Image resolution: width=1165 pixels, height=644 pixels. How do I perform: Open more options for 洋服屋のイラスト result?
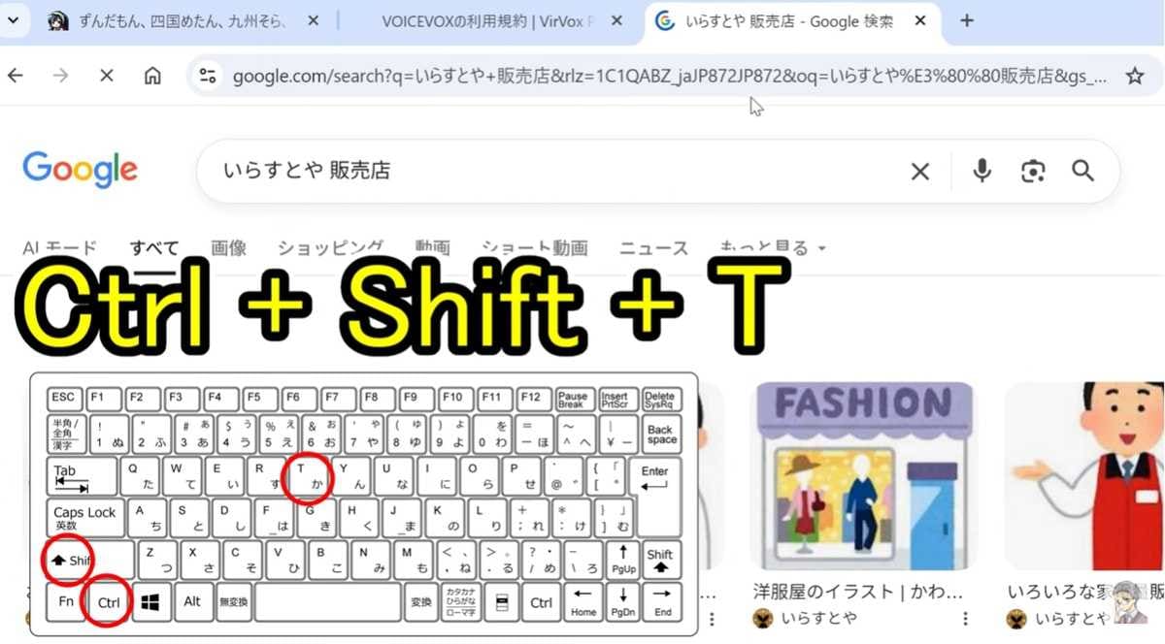coord(965,618)
